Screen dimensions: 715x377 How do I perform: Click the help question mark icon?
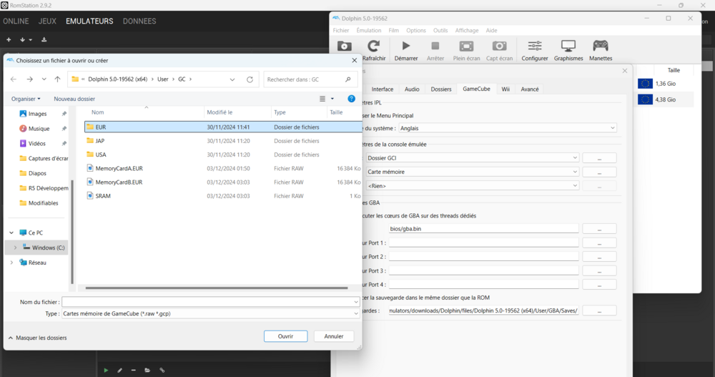coord(351,99)
